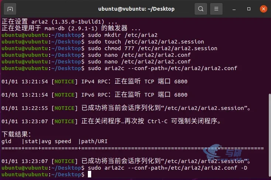Click the 'gid' column header

(x=6, y=142)
